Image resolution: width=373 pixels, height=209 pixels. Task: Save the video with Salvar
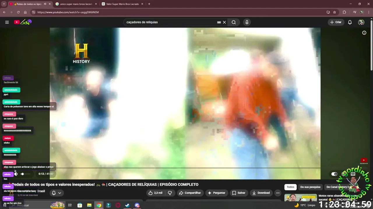click(238, 193)
